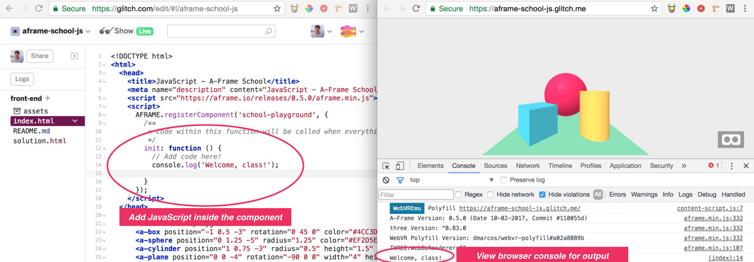Click the console Filter text field
Screen dimensions: 754x262
pos(416,195)
